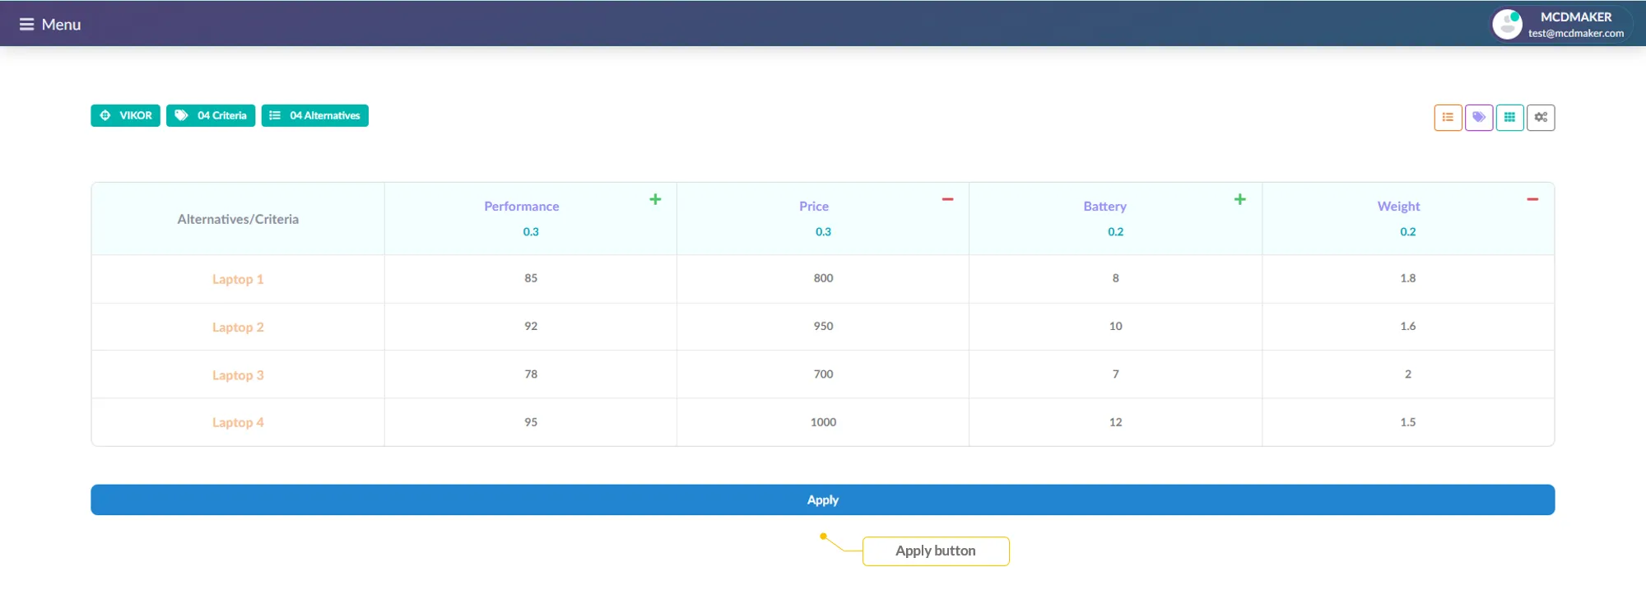Open the MCDMAKER user profile avatar
This screenshot has width=1646, height=595.
click(x=1507, y=25)
